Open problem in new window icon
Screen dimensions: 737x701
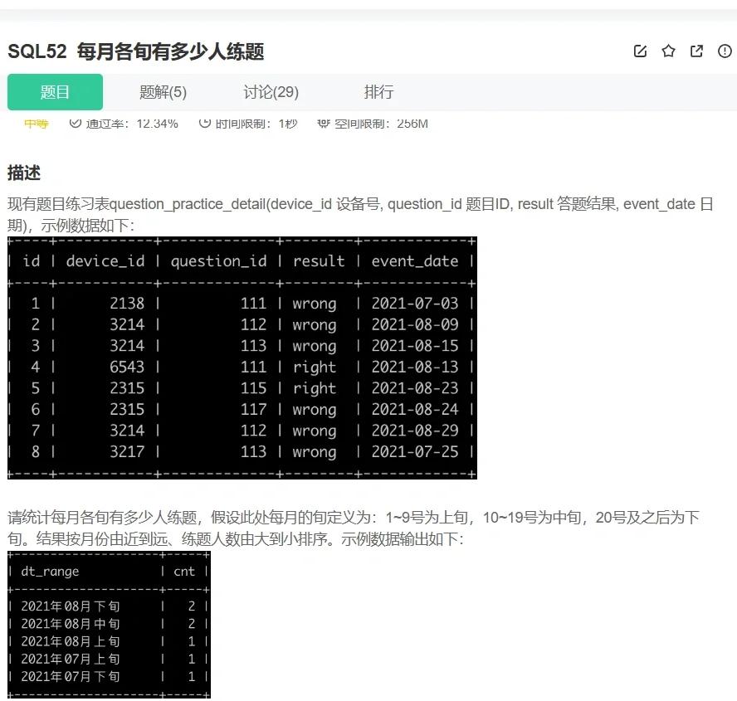click(x=696, y=51)
